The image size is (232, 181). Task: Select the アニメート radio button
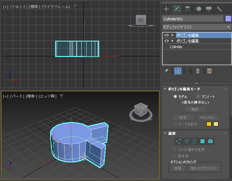click(198, 96)
